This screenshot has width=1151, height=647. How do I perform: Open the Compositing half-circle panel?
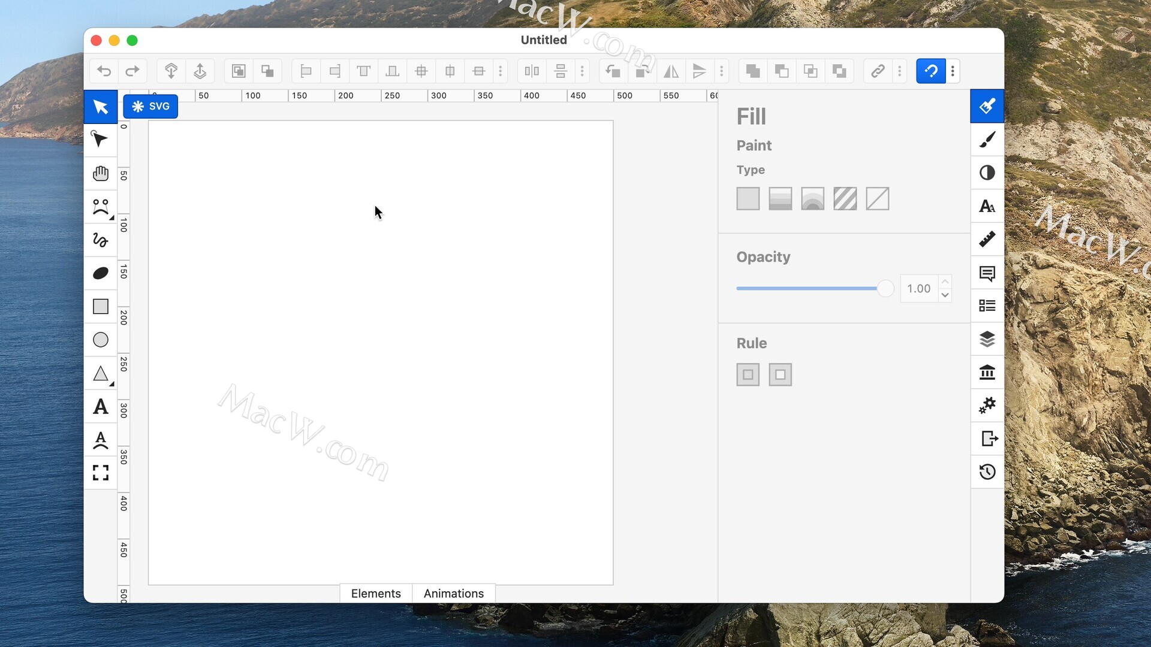pyautogui.click(x=987, y=173)
